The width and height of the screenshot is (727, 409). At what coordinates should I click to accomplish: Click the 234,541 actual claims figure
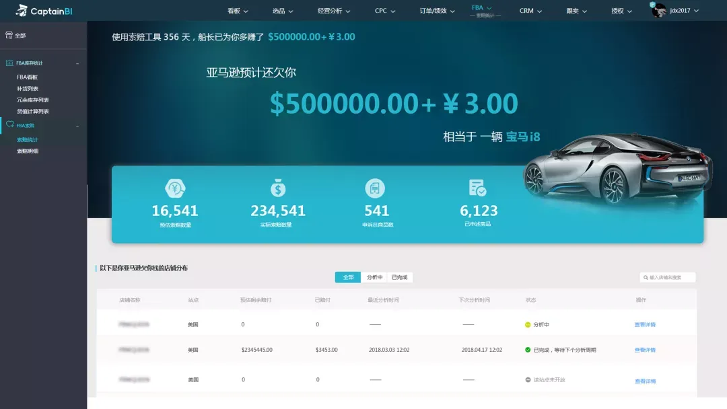click(278, 211)
